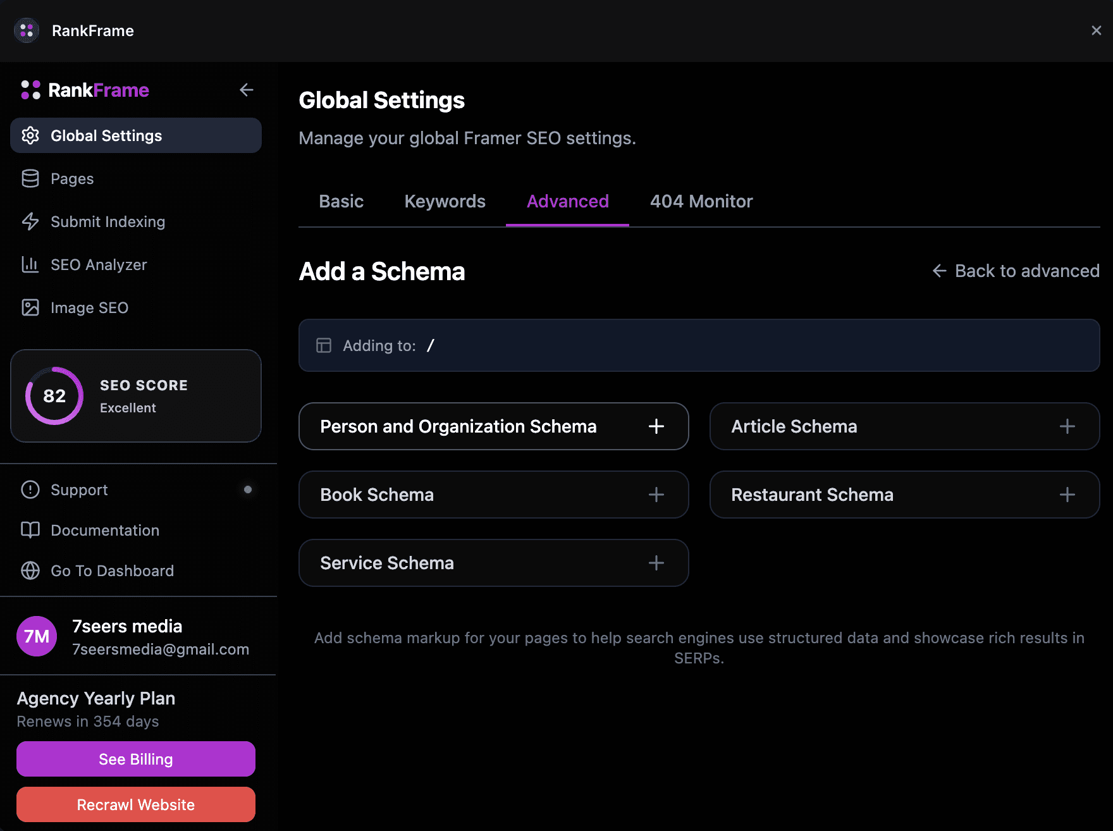Viewport: 1113px width, 831px height.
Task: Add Service Schema
Action: [494, 563]
